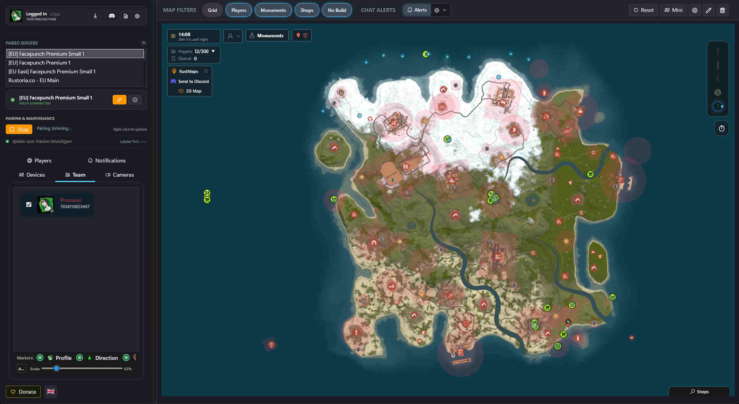The height and width of the screenshot is (404, 739).
Task: Toggle the No Build map filter
Action: tap(337, 10)
